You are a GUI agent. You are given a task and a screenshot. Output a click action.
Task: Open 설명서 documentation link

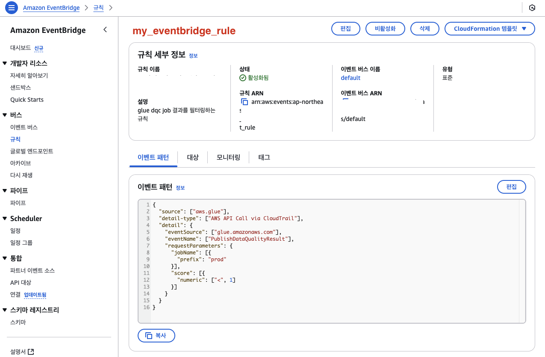[x=18, y=352]
